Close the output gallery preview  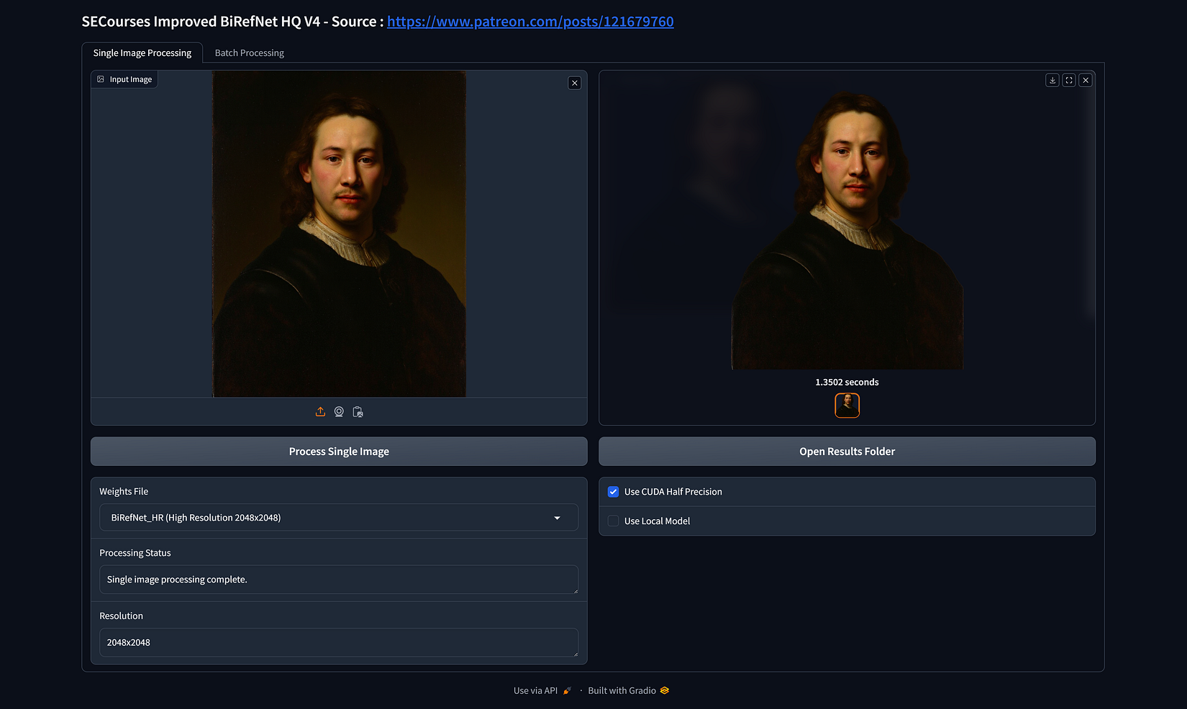[1086, 81]
